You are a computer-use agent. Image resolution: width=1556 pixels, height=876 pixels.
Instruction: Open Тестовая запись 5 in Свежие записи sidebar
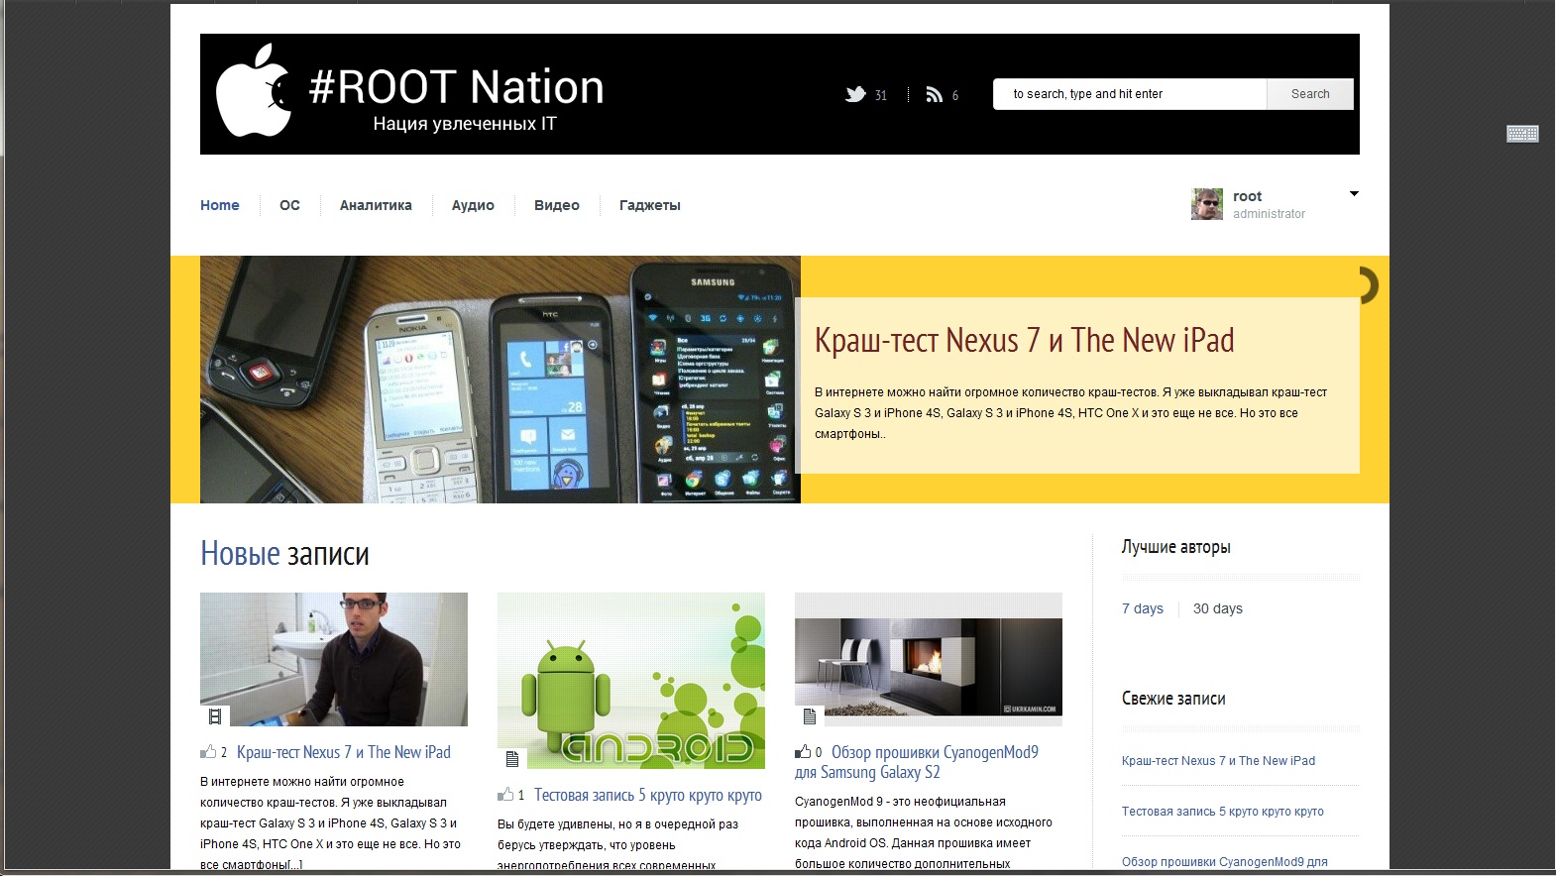click(x=1223, y=812)
